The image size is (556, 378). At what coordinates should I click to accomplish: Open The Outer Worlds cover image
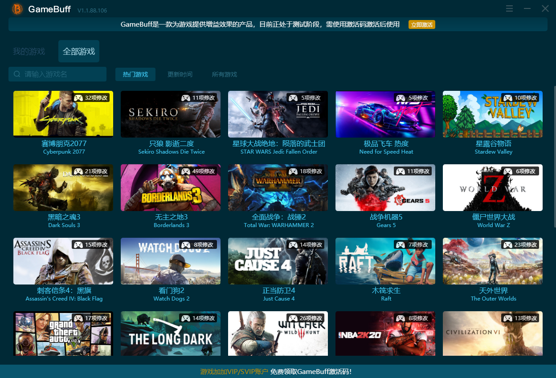click(x=493, y=261)
